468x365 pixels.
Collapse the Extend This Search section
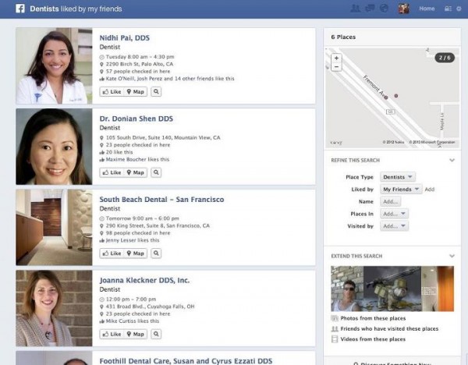452,256
